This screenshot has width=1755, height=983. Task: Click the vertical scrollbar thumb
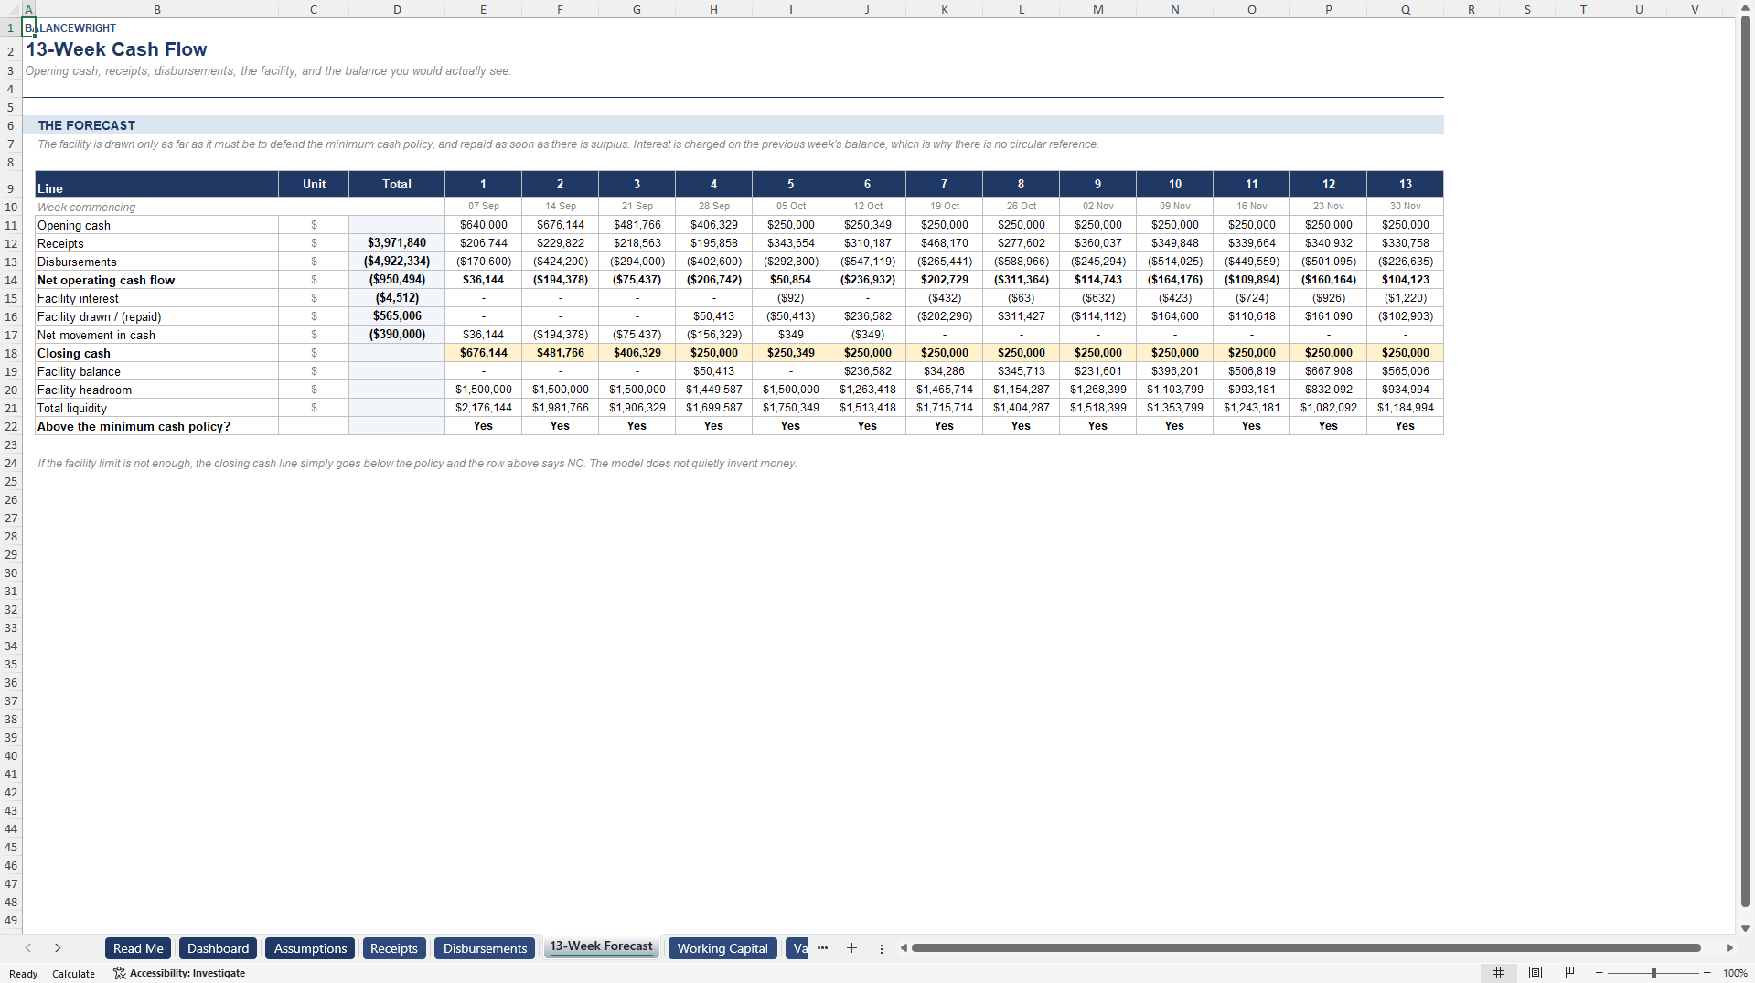tap(1745, 462)
